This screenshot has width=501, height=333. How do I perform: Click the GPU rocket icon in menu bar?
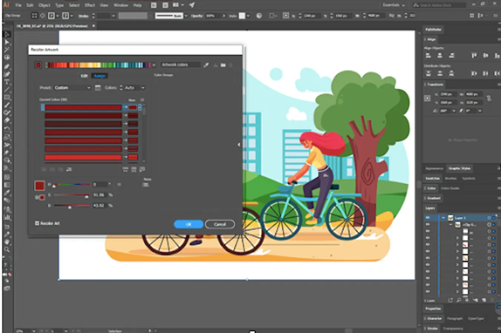(x=192, y=5)
